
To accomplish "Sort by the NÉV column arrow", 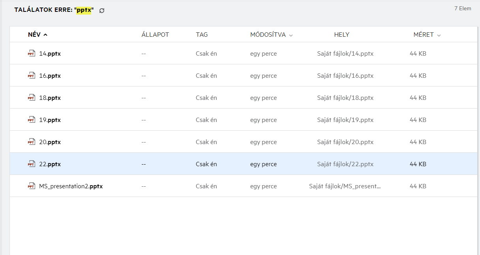I will click(45, 35).
